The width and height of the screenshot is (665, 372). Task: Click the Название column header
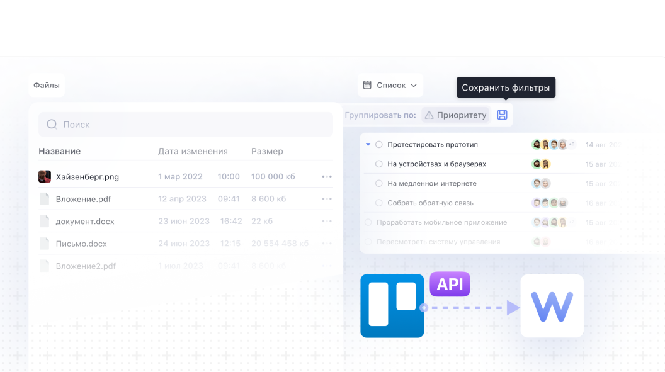[59, 151]
